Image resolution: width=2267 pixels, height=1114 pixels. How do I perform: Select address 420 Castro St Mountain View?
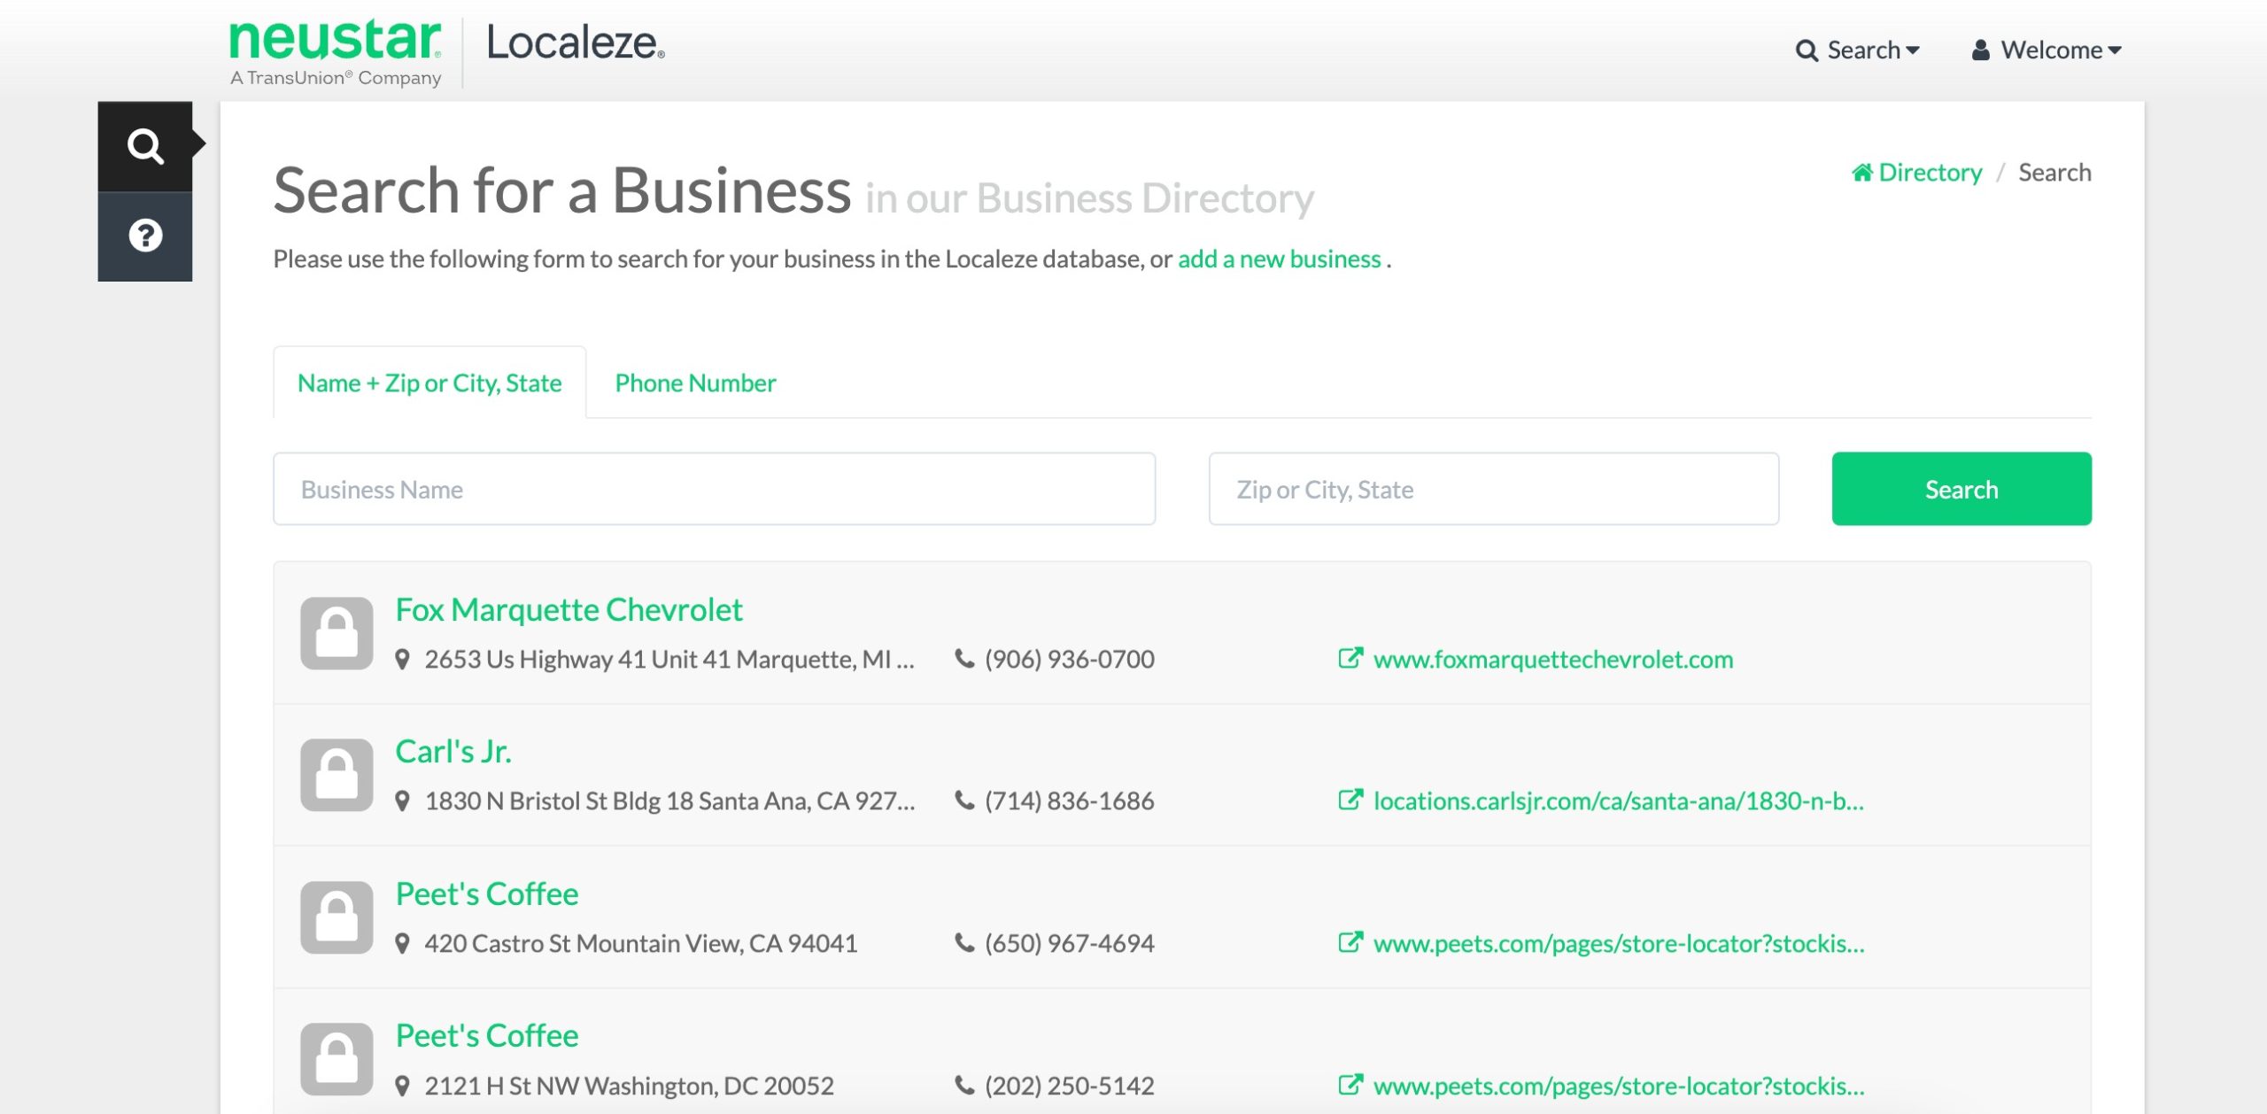[x=641, y=943]
